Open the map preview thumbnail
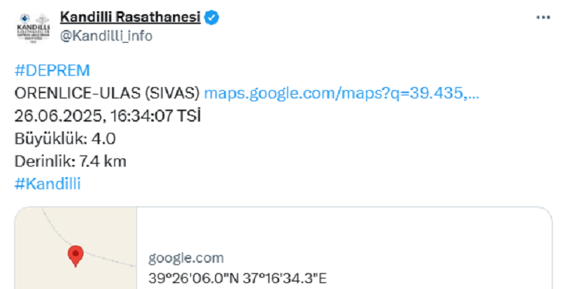This screenshot has width=564, height=289. coord(75,248)
